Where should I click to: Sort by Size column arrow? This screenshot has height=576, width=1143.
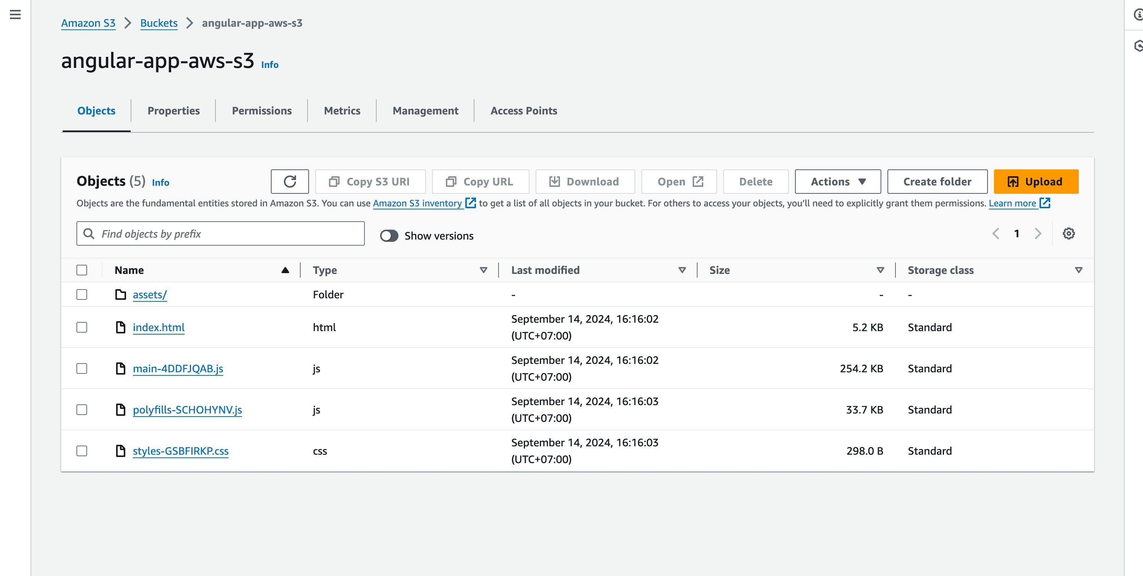pyautogui.click(x=880, y=270)
